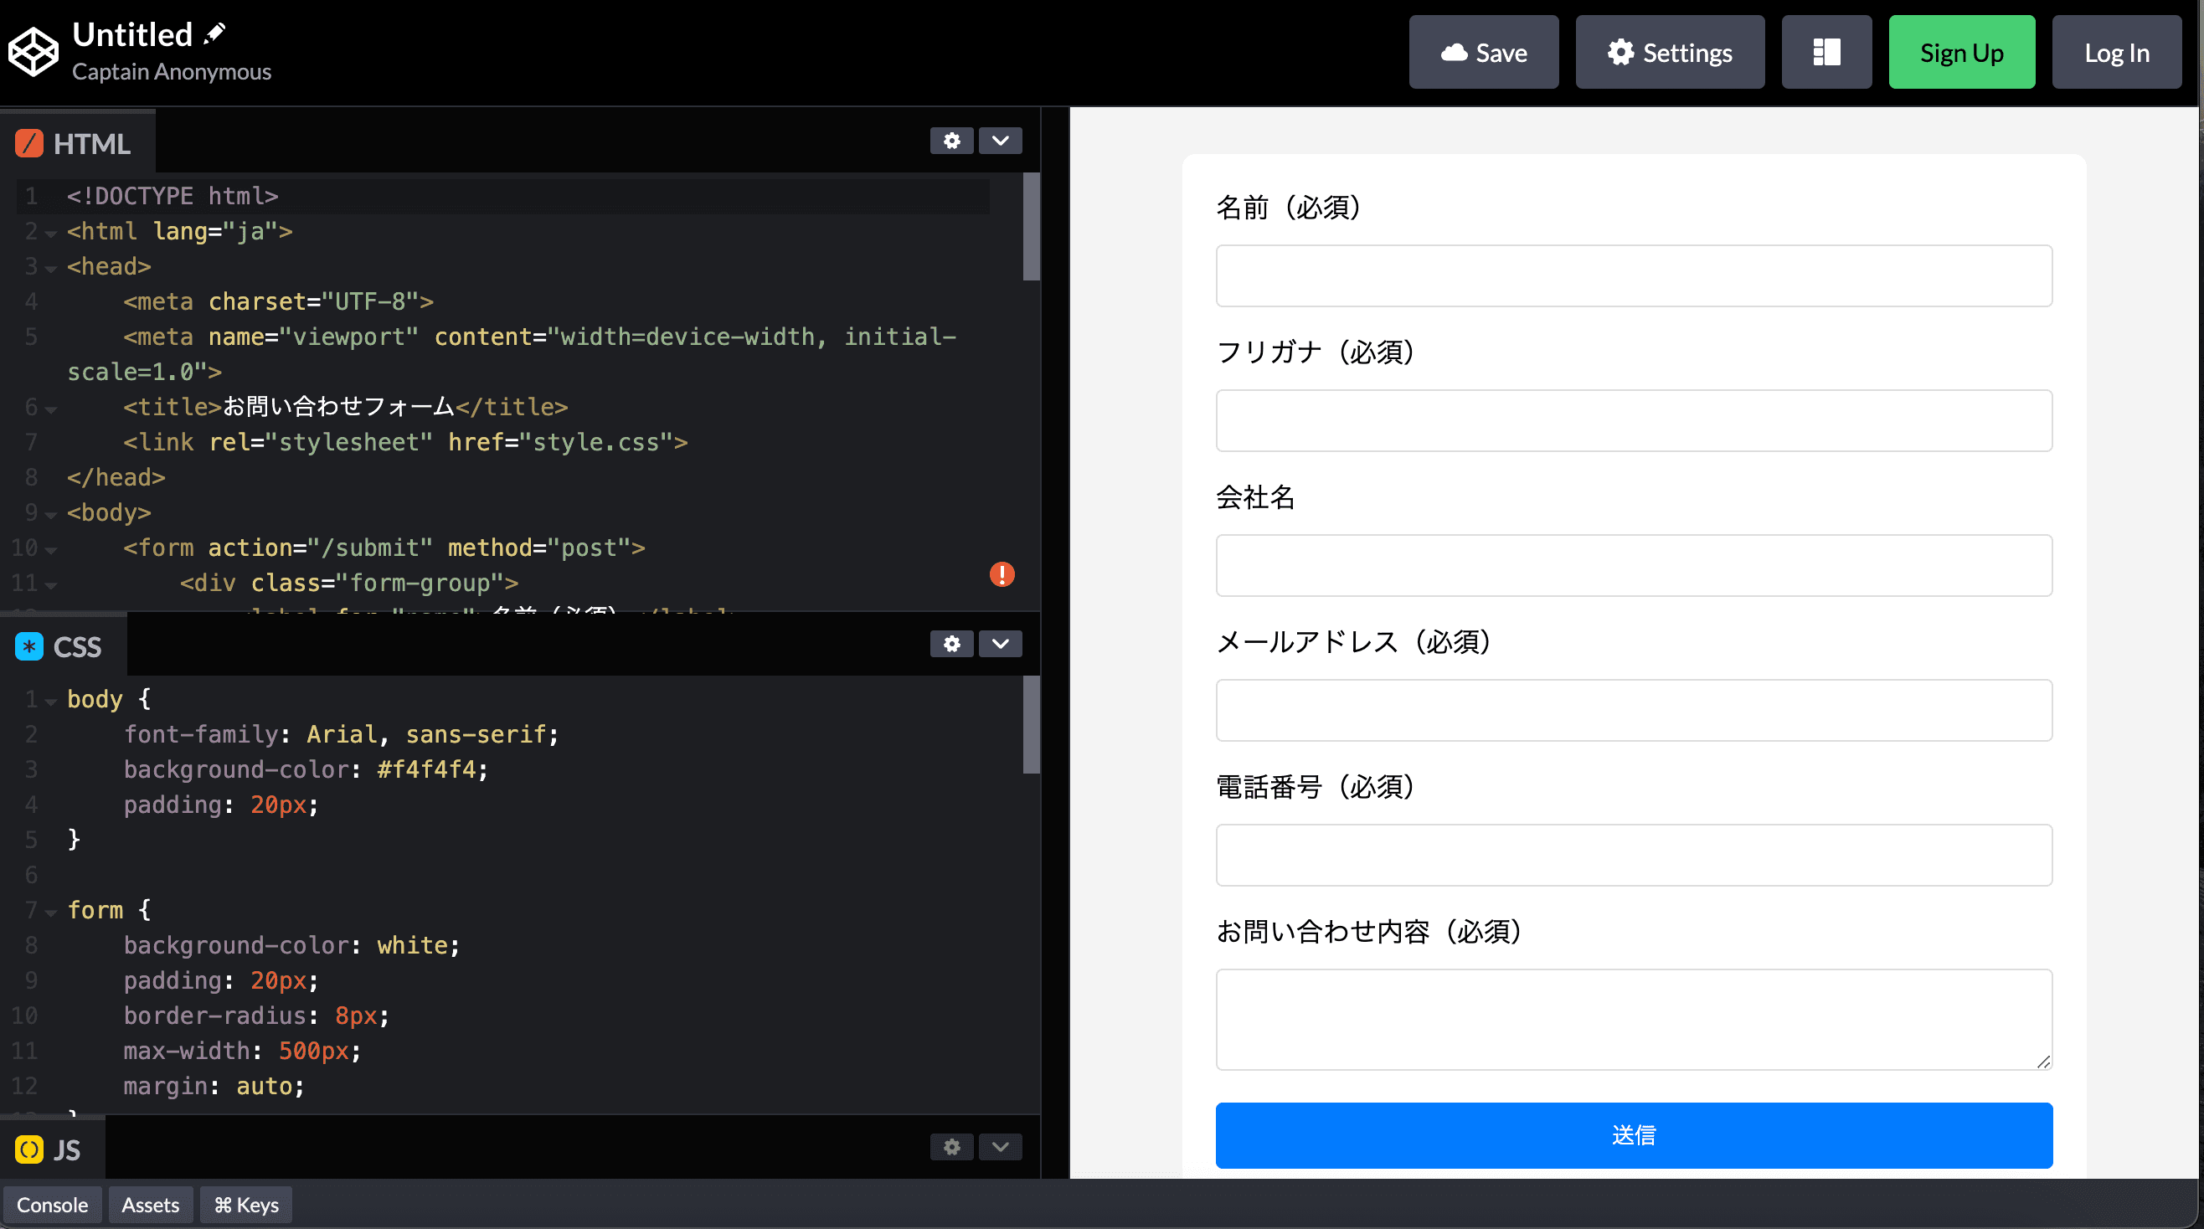Click the メールアドレス input field
This screenshot has height=1229, width=2204.
(x=1633, y=710)
